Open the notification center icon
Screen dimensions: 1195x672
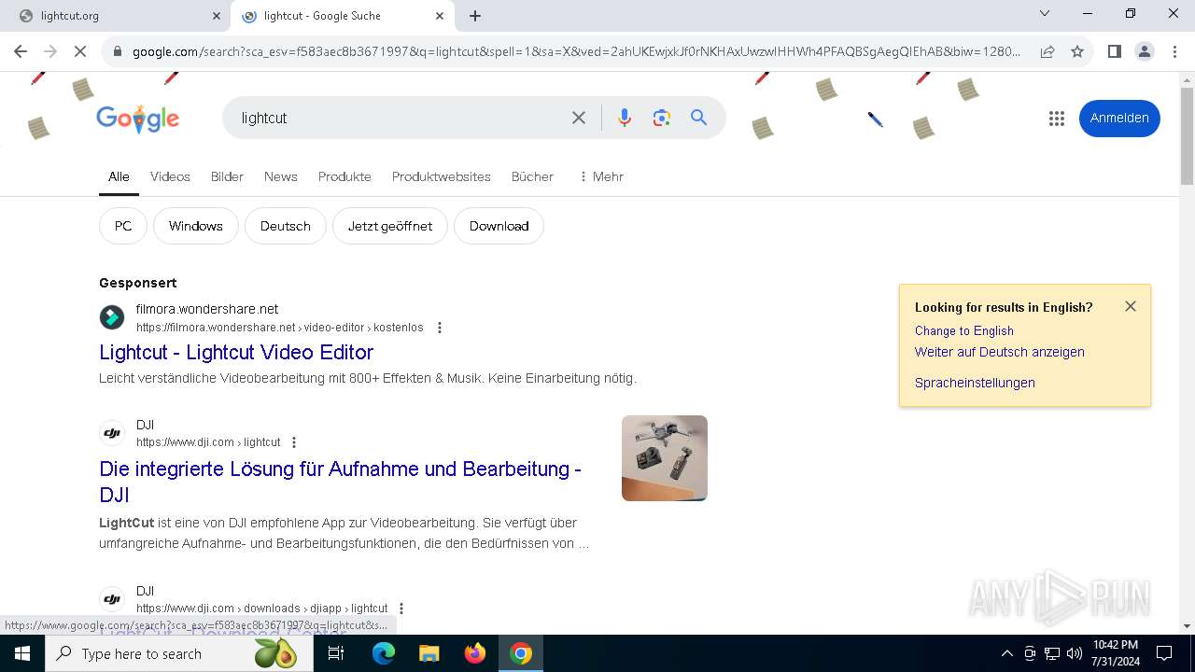click(x=1164, y=653)
